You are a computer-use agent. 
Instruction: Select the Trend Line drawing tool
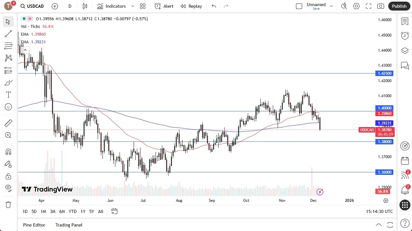(x=8, y=34)
